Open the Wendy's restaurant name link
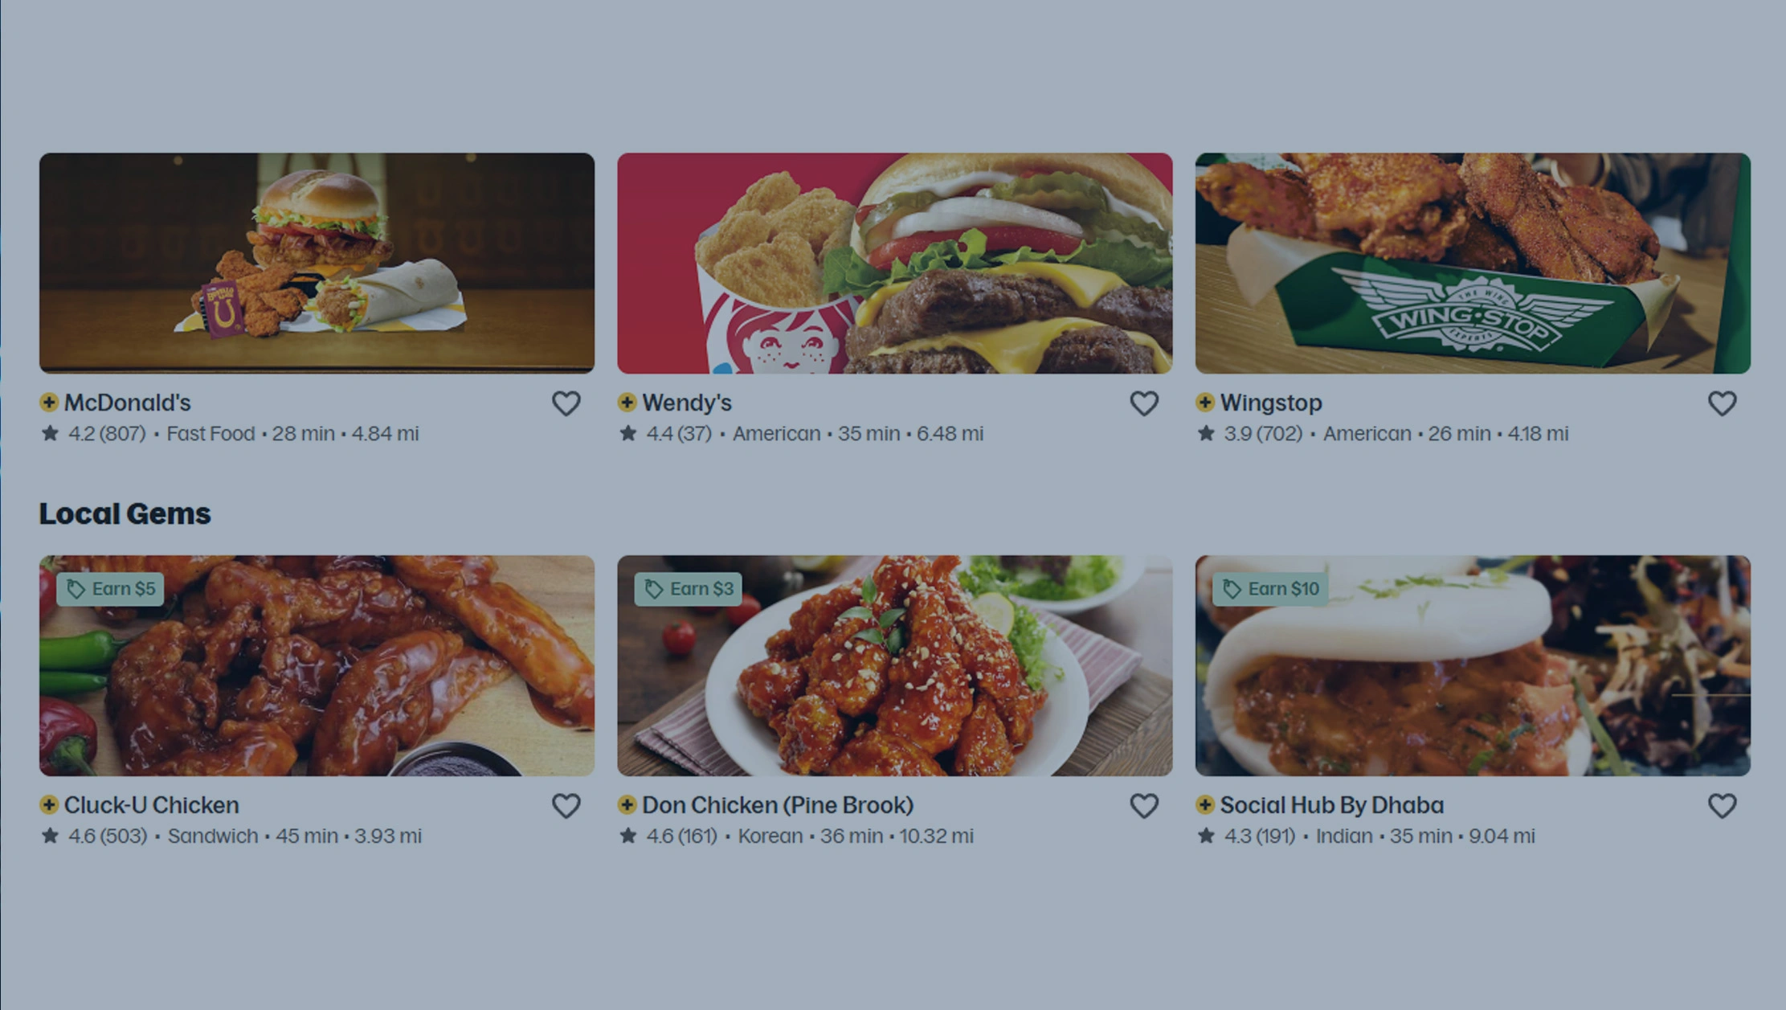 687,403
